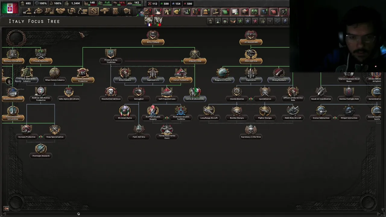
Task: Click the command power 112 counter
Action: tap(153, 4)
